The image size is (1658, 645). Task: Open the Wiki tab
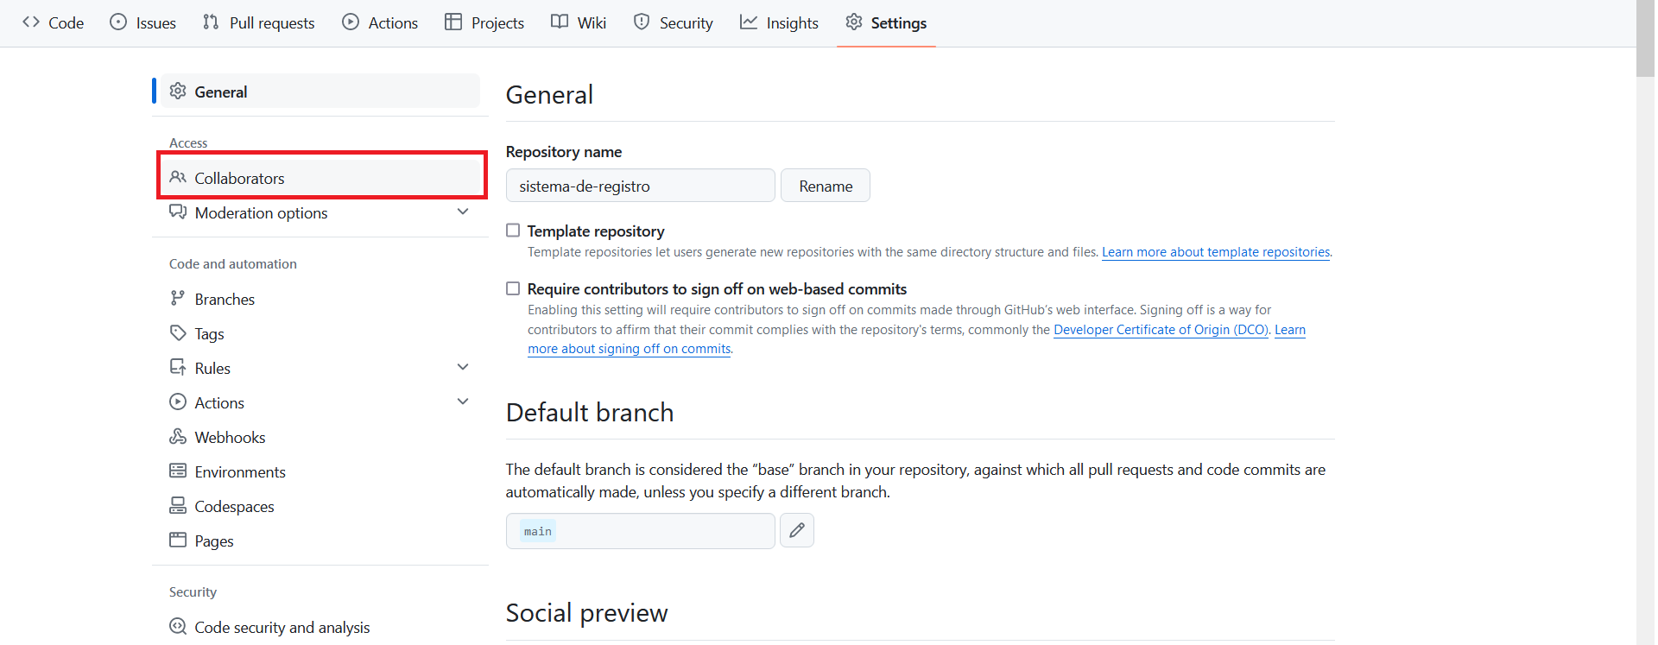click(x=579, y=22)
